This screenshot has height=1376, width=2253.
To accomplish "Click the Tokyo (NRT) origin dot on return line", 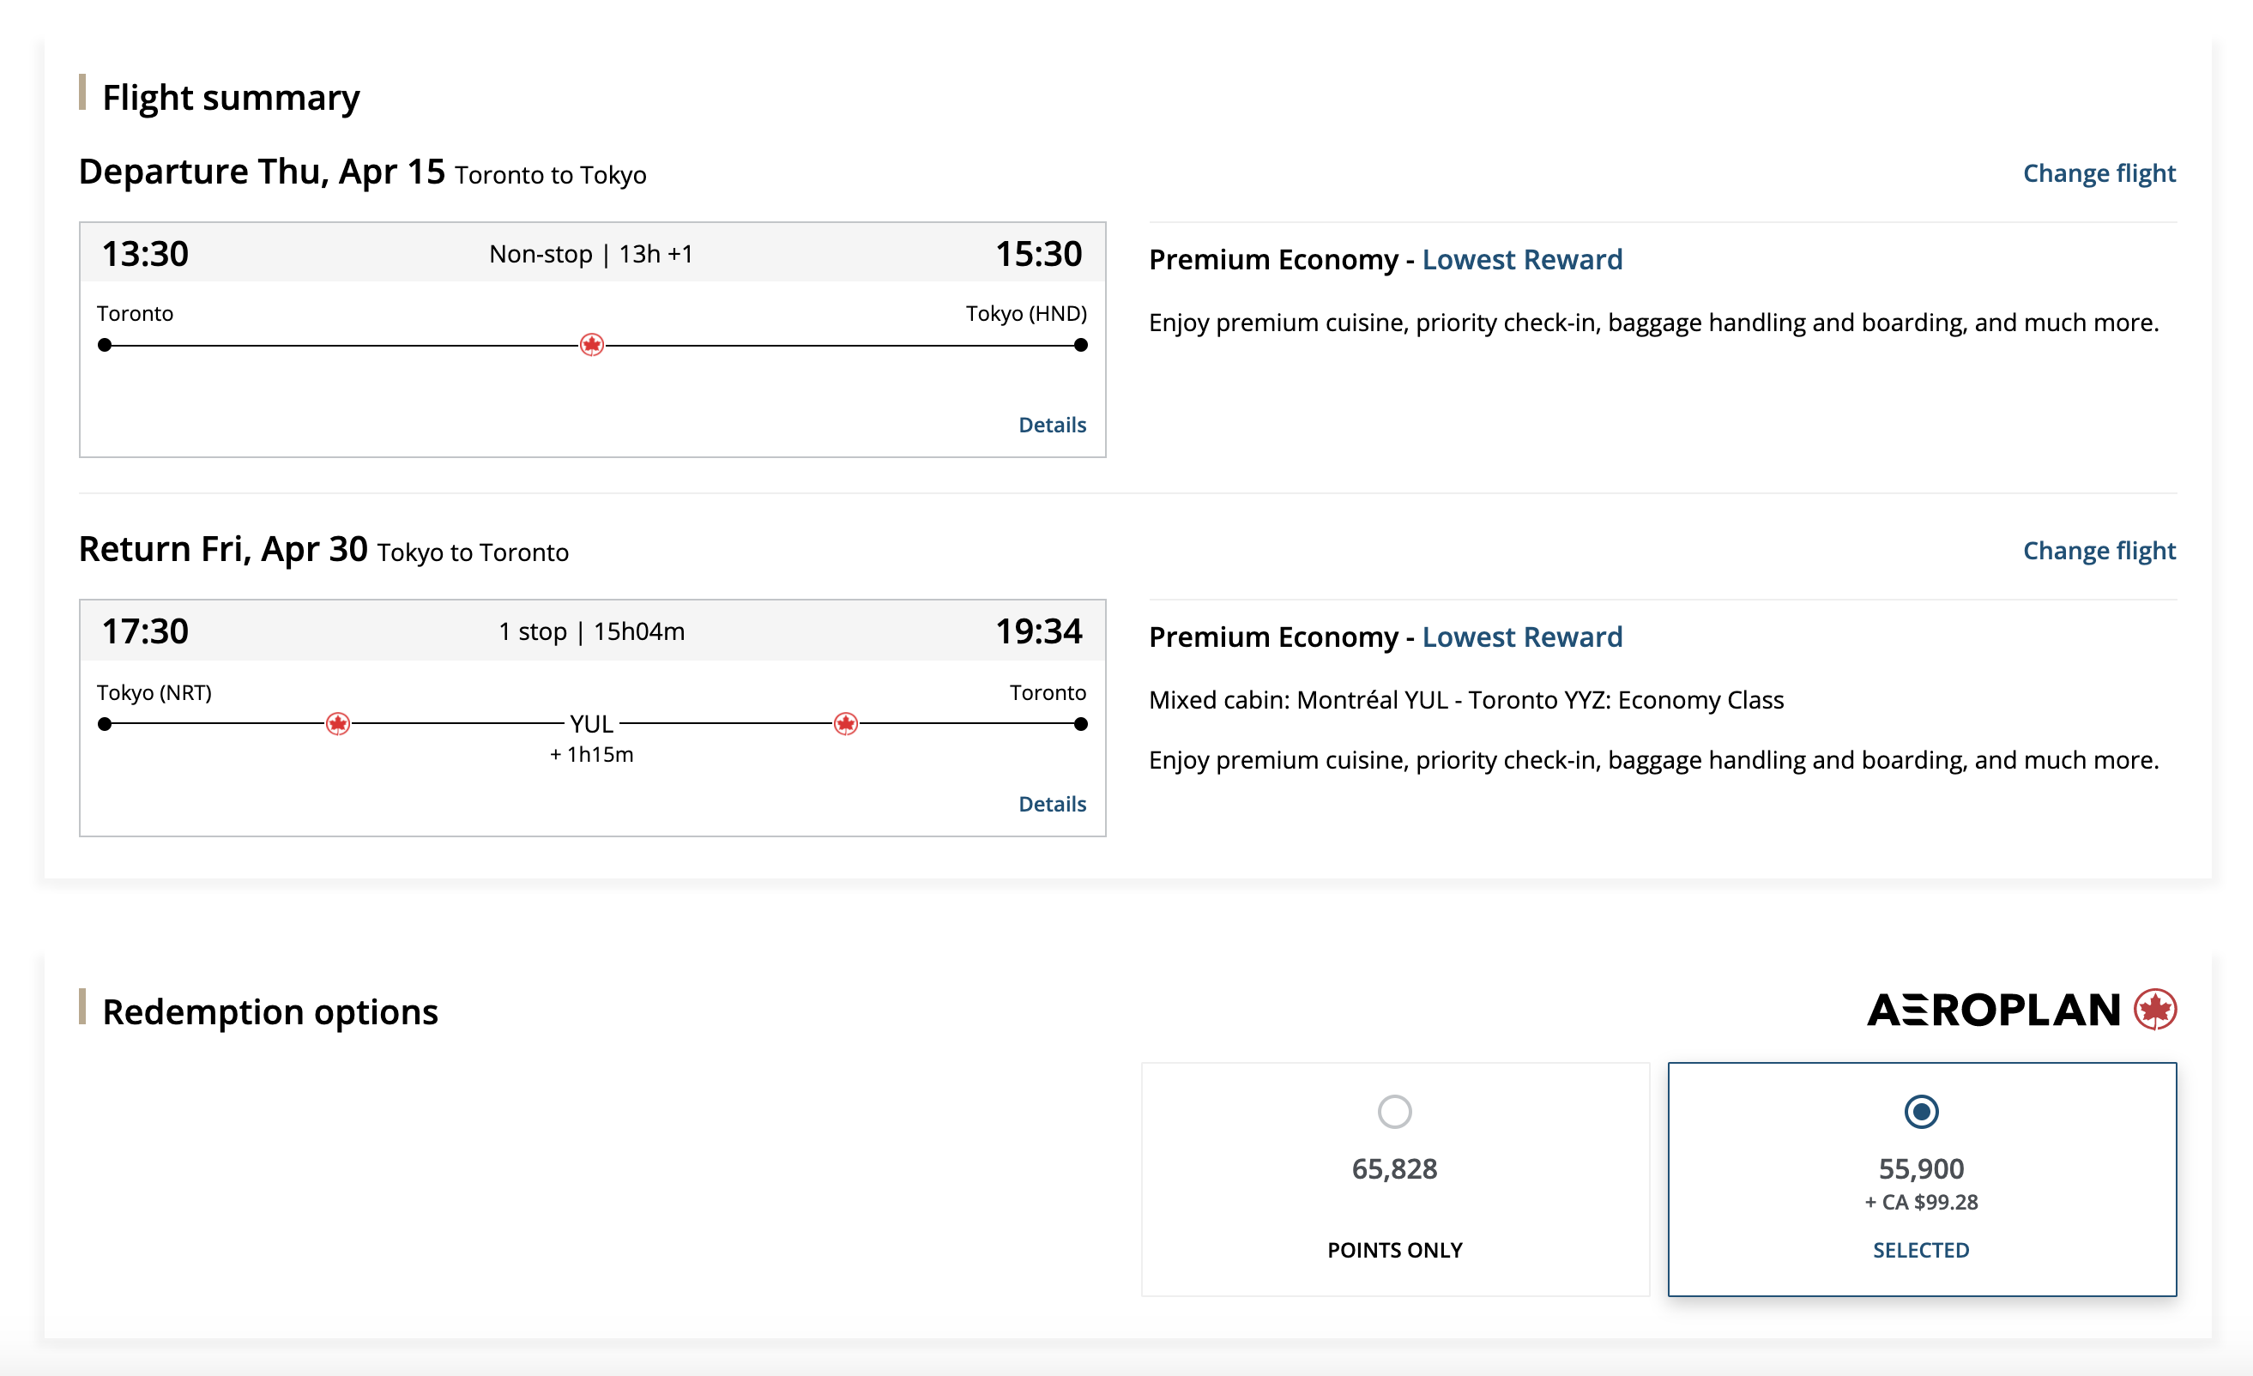I will pyautogui.click(x=106, y=724).
